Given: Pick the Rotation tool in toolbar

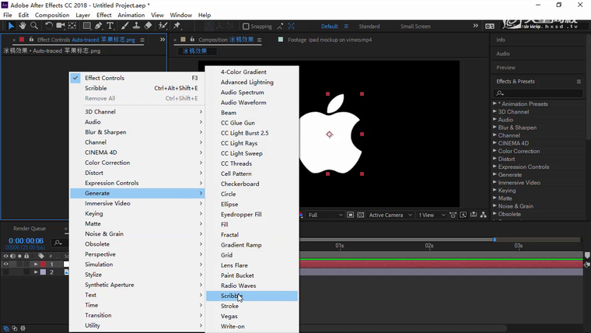Looking at the screenshot, I should (49, 26).
